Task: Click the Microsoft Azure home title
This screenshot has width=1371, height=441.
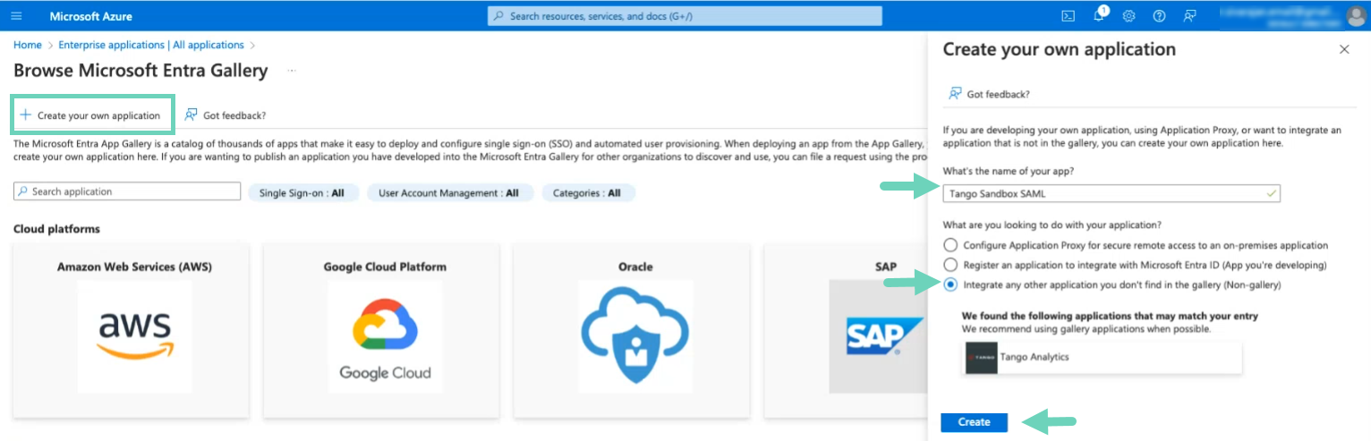Action: [92, 16]
